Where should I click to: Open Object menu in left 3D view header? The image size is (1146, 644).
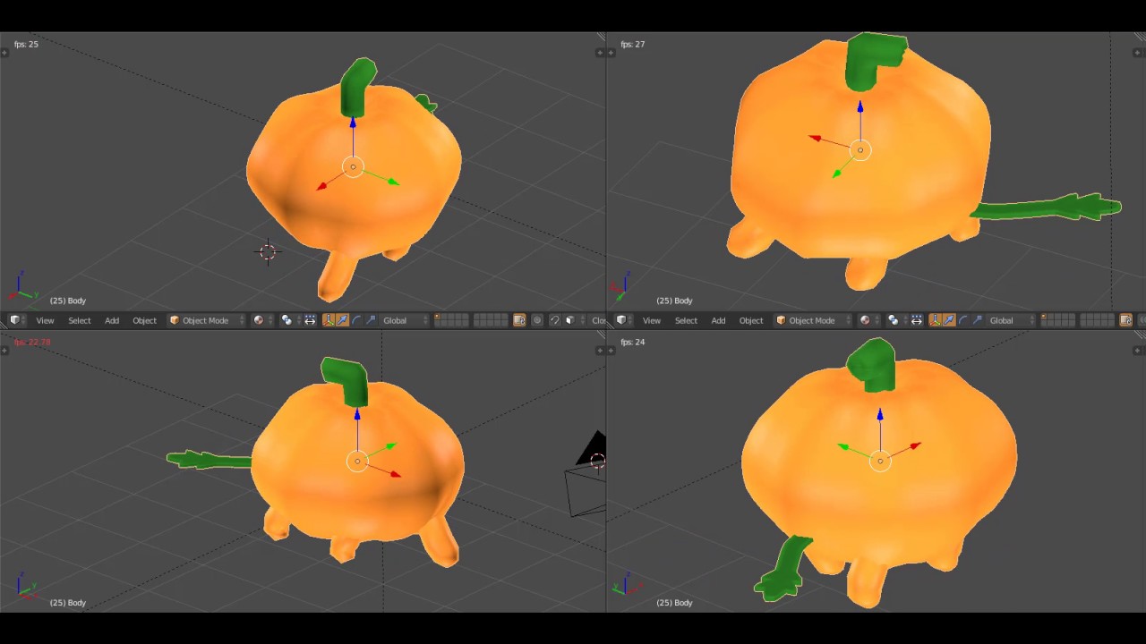[144, 320]
